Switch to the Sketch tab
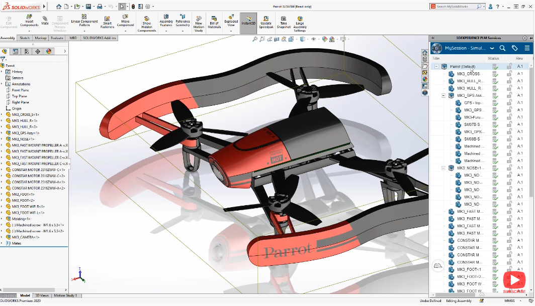This screenshot has height=306, width=535. point(25,38)
